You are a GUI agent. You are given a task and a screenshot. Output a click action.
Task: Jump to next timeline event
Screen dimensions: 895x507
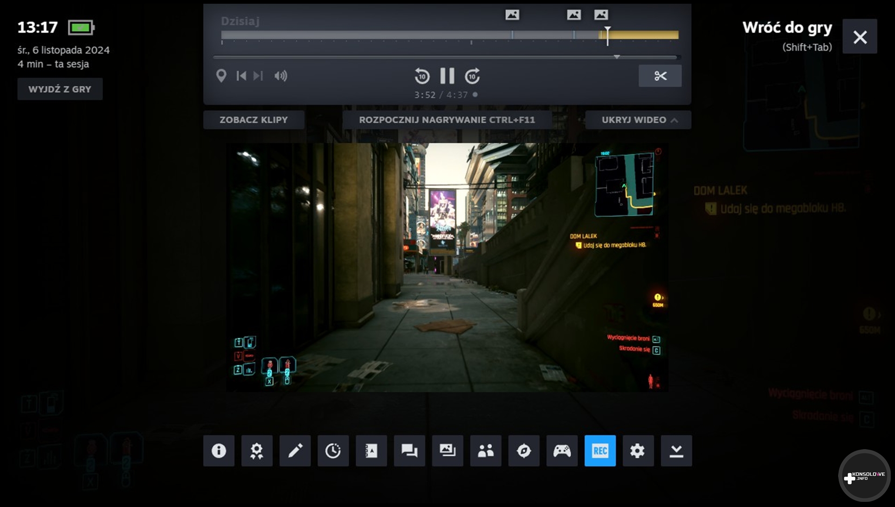pyautogui.click(x=258, y=76)
